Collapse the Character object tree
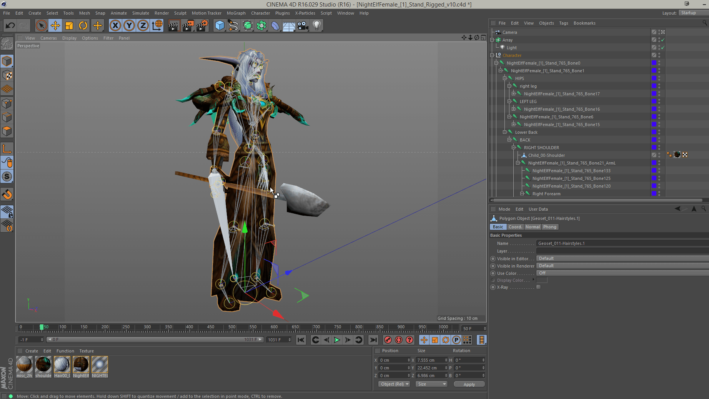The height and width of the screenshot is (399, 709). tap(492, 55)
